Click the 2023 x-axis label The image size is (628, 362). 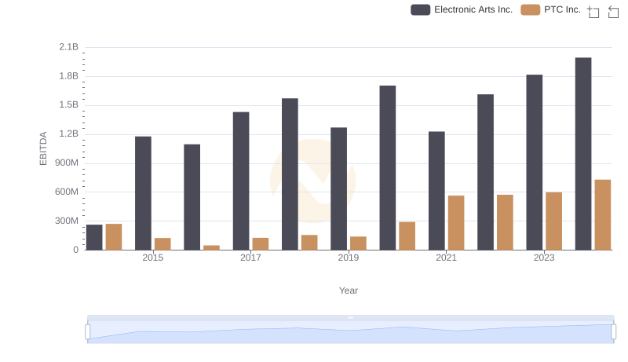(x=544, y=258)
